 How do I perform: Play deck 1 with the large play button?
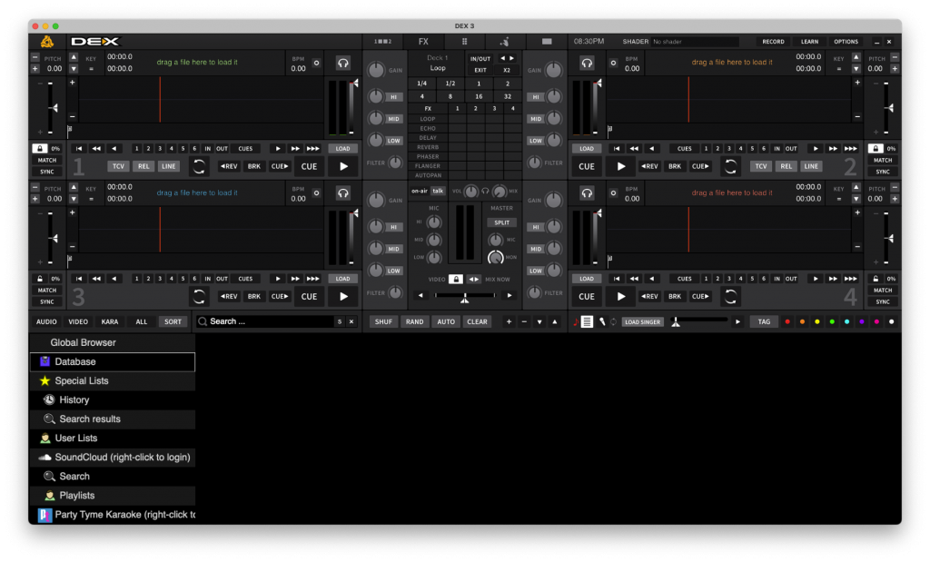pos(343,166)
